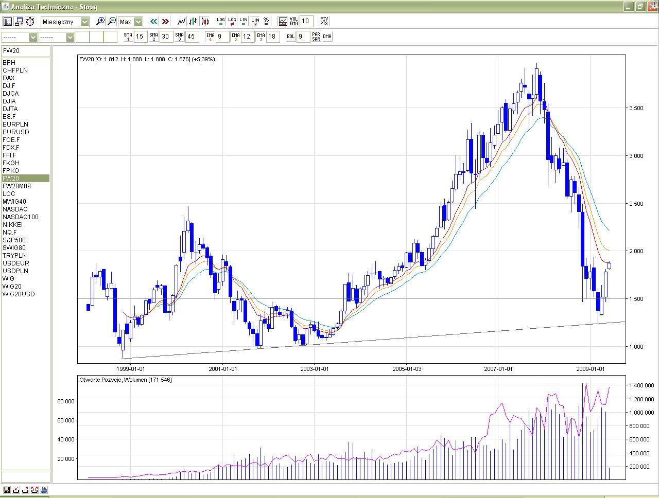Expand the first dashed indicator dropdown

tap(33, 37)
